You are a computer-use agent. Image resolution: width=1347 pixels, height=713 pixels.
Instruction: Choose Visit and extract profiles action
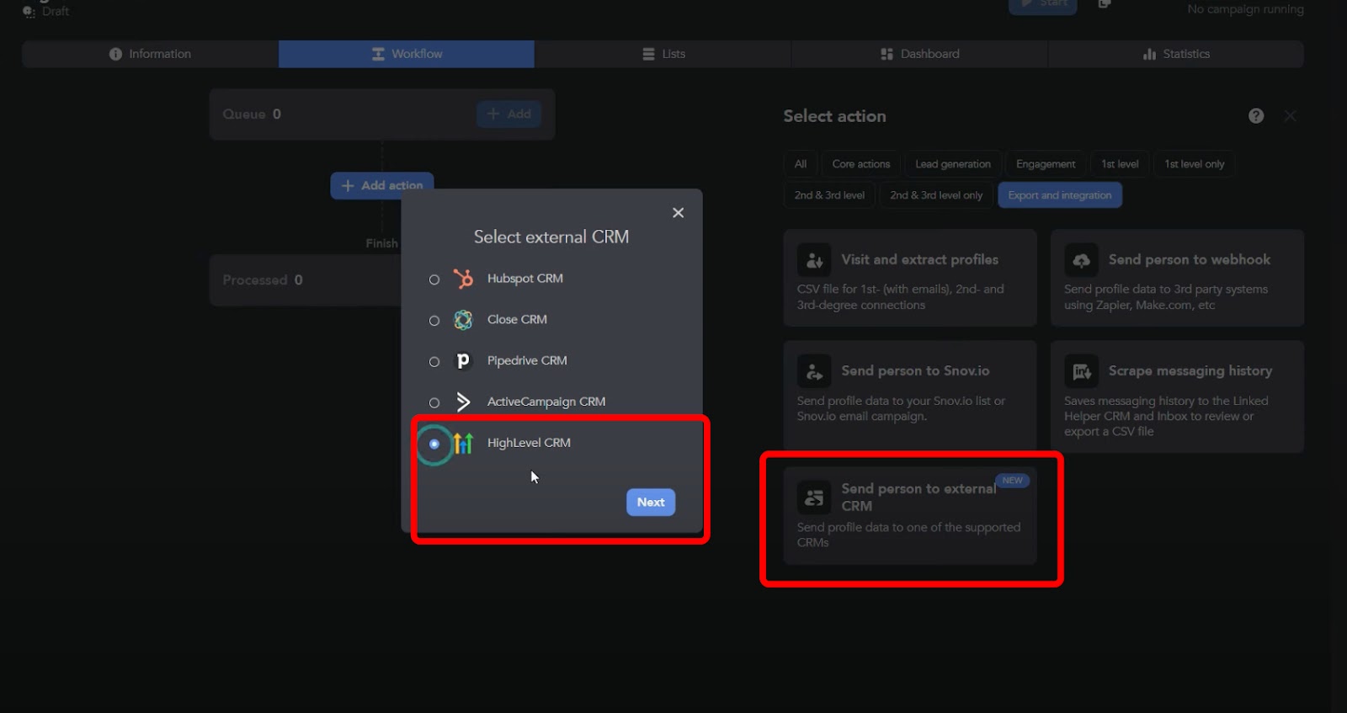tap(910, 278)
